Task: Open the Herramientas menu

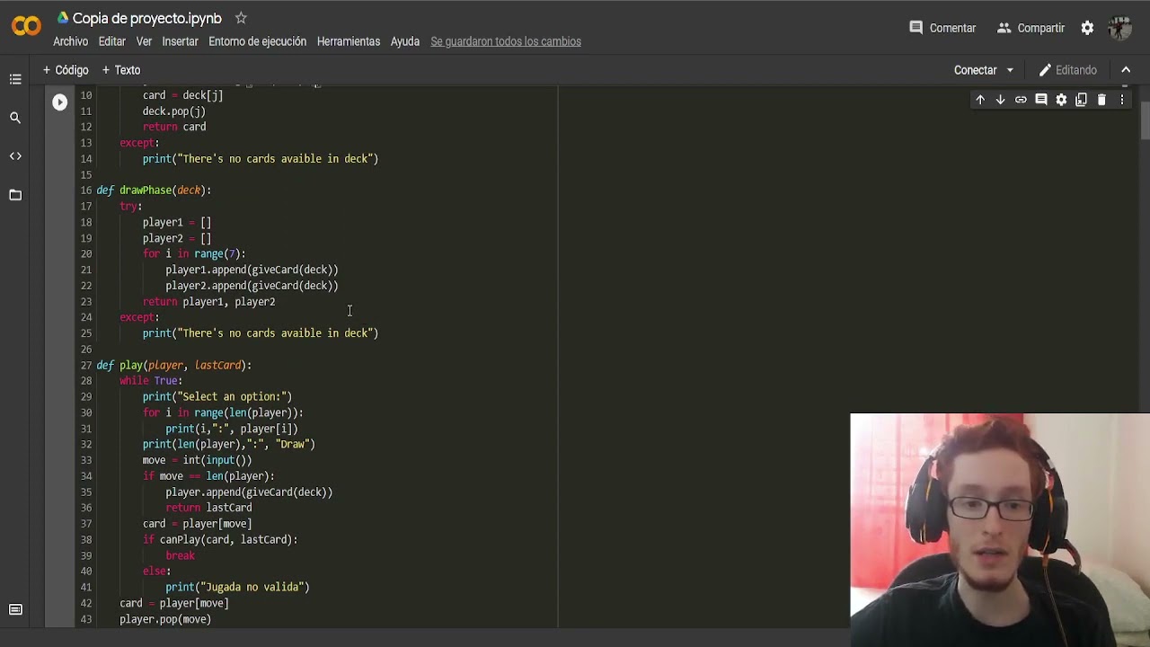Action: coord(349,41)
